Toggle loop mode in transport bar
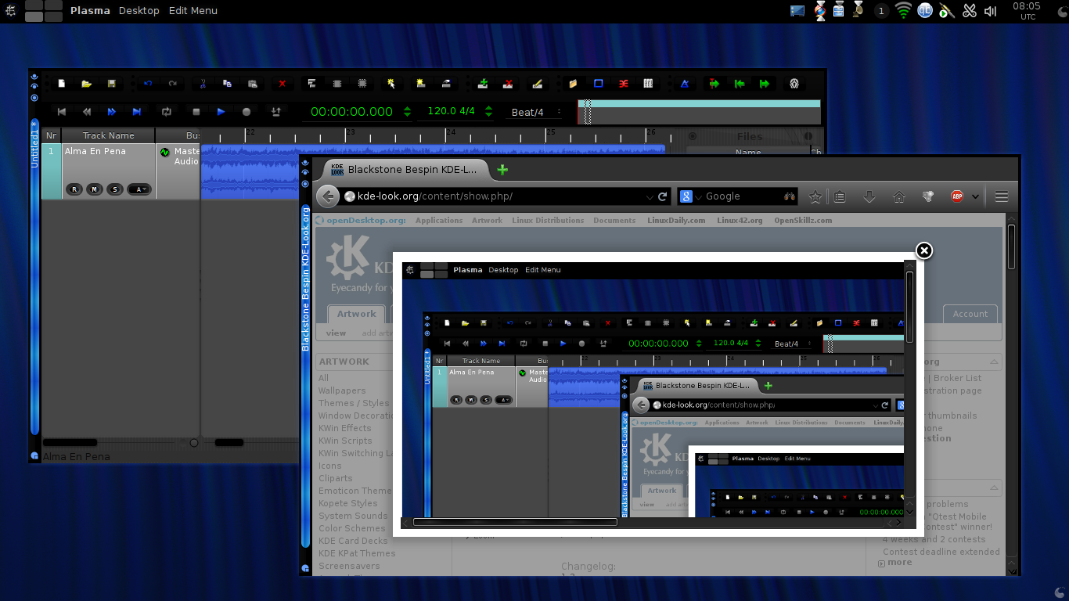This screenshot has height=601, width=1069. point(167,112)
